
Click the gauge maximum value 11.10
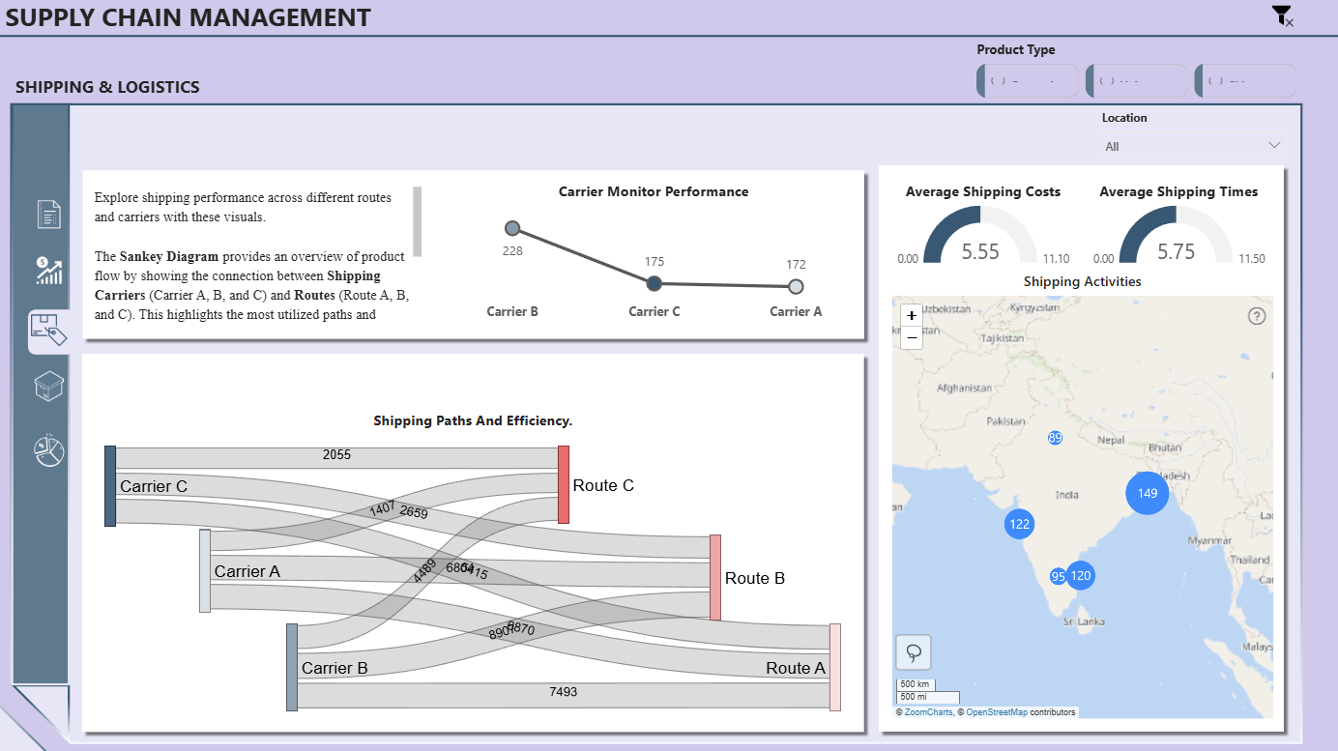pyautogui.click(x=1056, y=258)
